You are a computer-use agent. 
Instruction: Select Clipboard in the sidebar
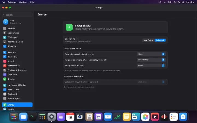(17, 75)
